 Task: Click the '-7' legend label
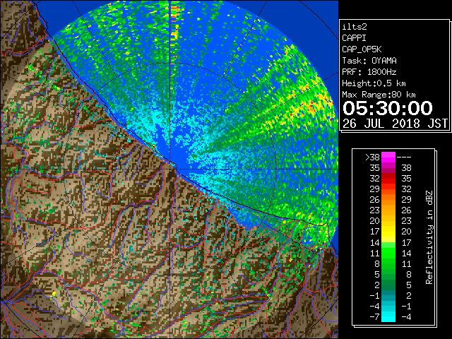tap(374, 316)
